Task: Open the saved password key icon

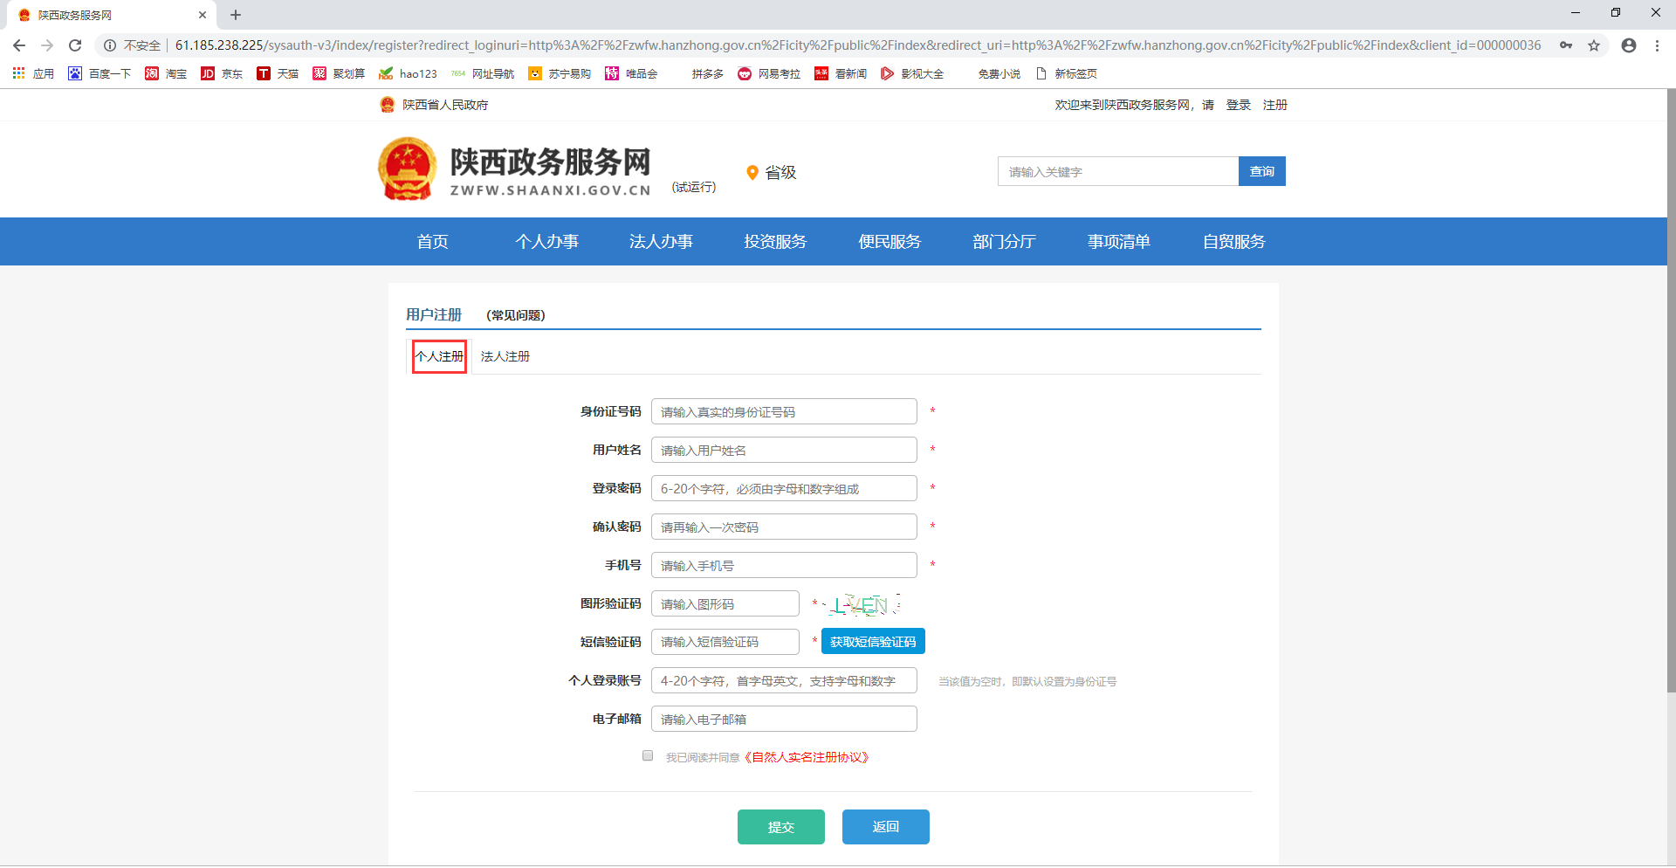Action: pyautogui.click(x=1566, y=45)
